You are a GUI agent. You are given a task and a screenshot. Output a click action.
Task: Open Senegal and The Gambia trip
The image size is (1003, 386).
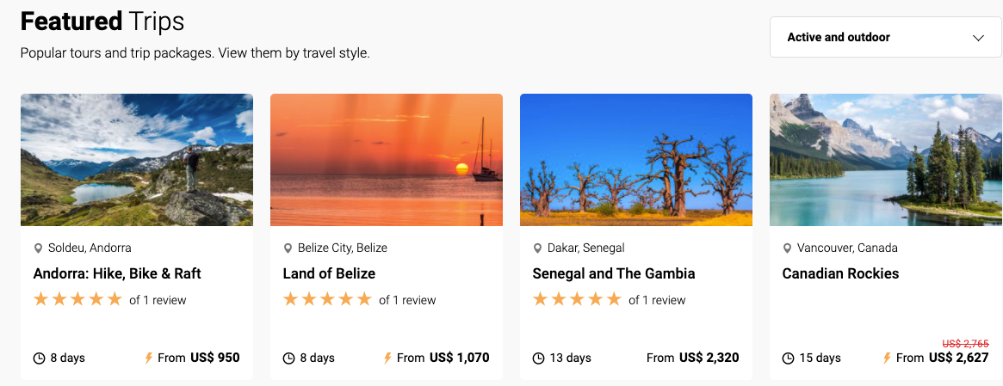(614, 273)
